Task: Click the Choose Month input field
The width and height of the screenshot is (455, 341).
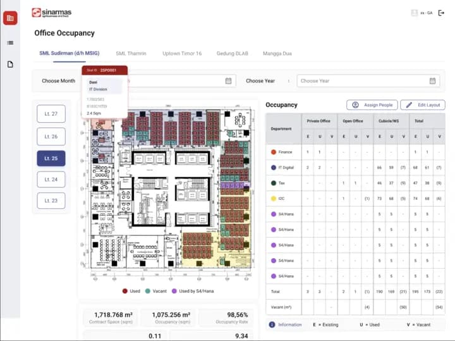Action: (181, 81)
